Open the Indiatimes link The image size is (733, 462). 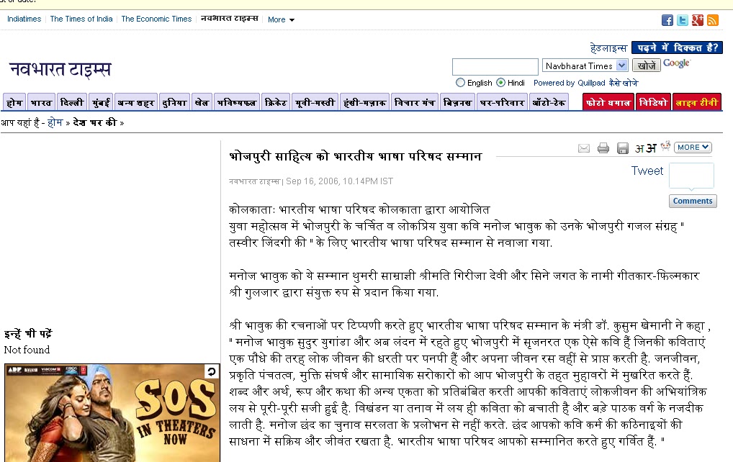pyautogui.click(x=24, y=19)
